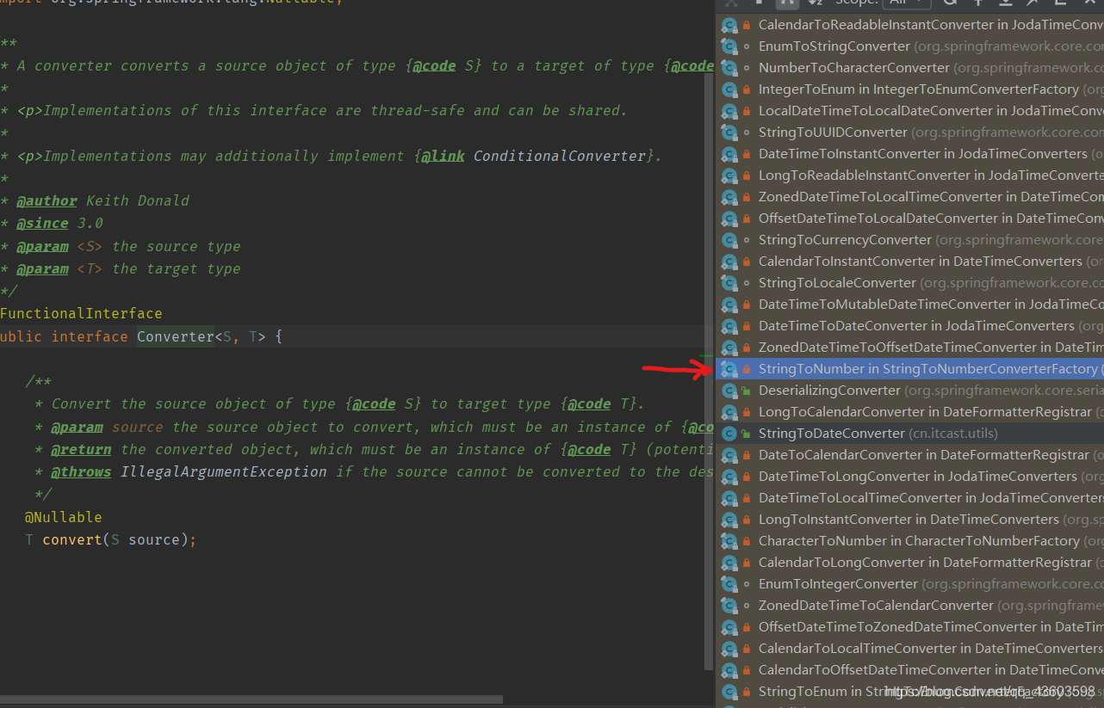Viewport: 1104px width, 708px height.
Task: Click the class icon beside DateTimeToInstantConverter
Action: pyautogui.click(x=729, y=154)
